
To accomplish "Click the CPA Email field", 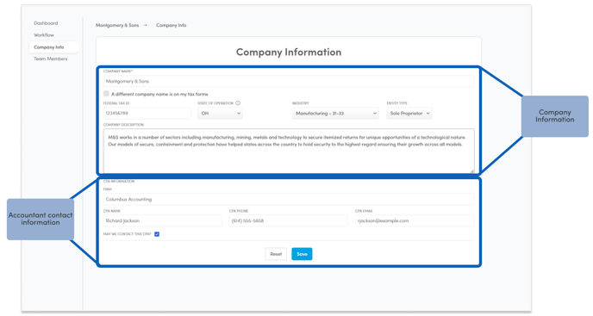I will (415, 220).
